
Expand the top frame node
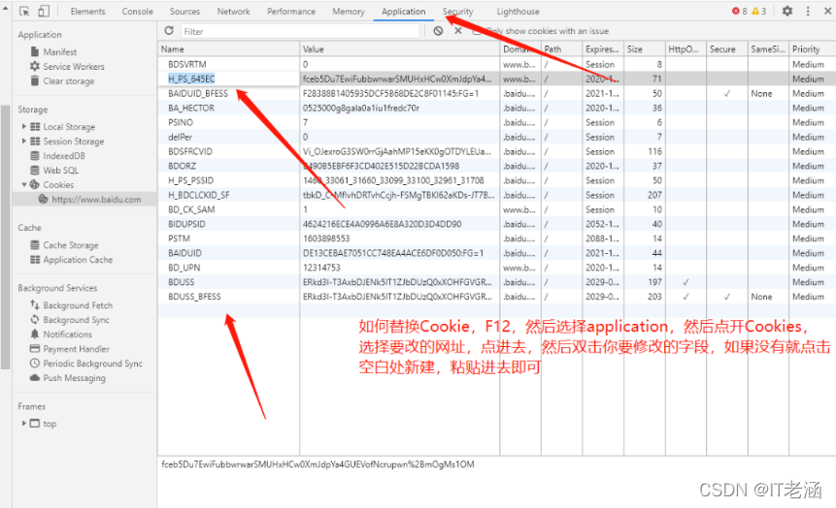tap(24, 424)
